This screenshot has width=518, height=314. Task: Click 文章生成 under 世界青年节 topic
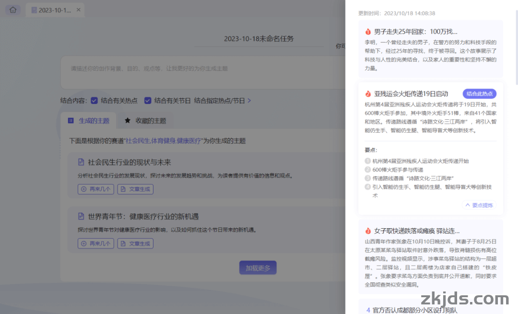click(x=135, y=244)
